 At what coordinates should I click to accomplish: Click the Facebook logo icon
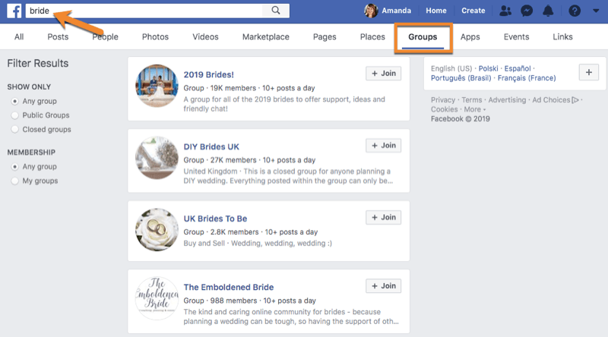pyautogui.click(x=14, y=11)
